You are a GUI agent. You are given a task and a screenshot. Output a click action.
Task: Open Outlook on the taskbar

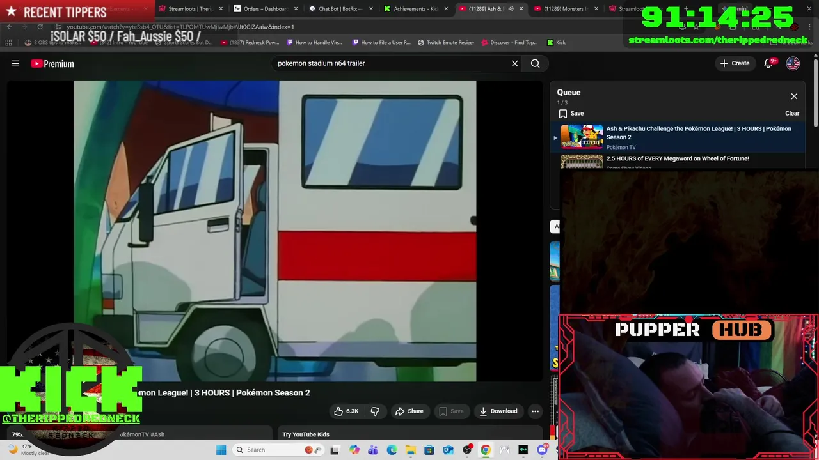click(x=448, y=450)
